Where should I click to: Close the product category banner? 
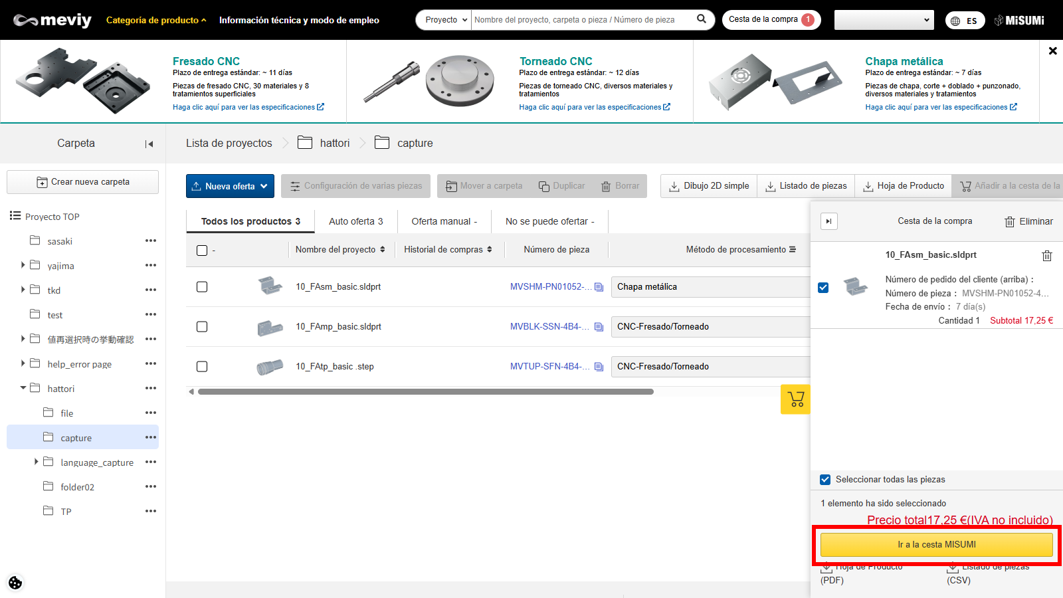1052,50
